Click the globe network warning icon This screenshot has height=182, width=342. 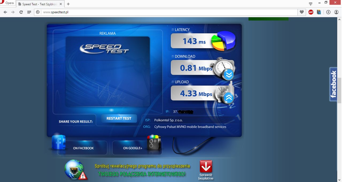pos(76,169)
